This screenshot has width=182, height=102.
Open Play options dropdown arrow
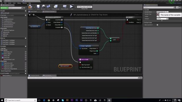[x=76, y=7]
